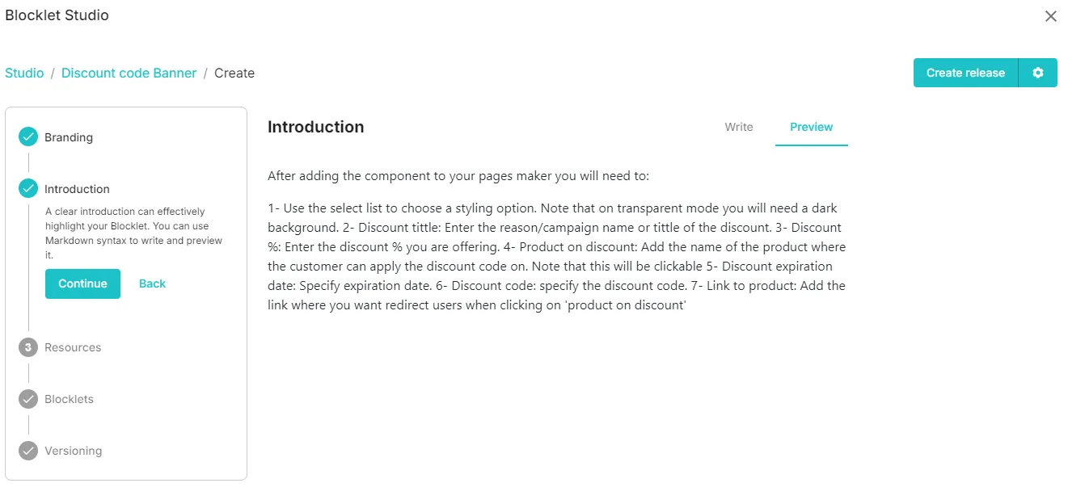1068x504 pixels.
Task: Open release settings gear icon
Action: [1038, 73]
